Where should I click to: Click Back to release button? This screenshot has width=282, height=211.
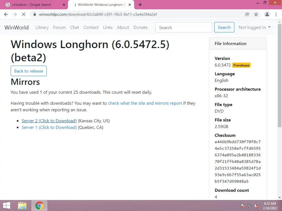pyautogui.click(x=29, y=71)
